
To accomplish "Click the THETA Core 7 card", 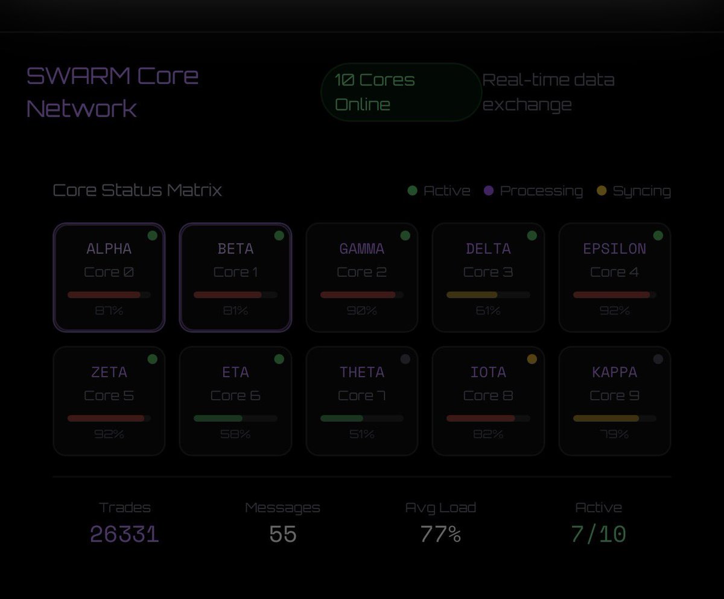I will (362, 401).
